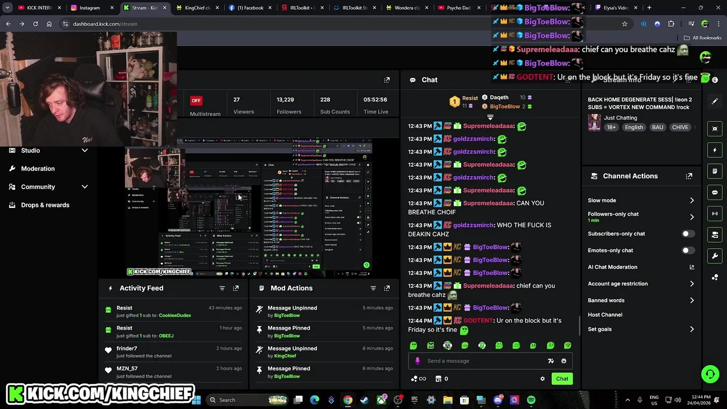Launch Chrome from the taskbar
This screenshot has height=409, width=727.
coord(348,400)
